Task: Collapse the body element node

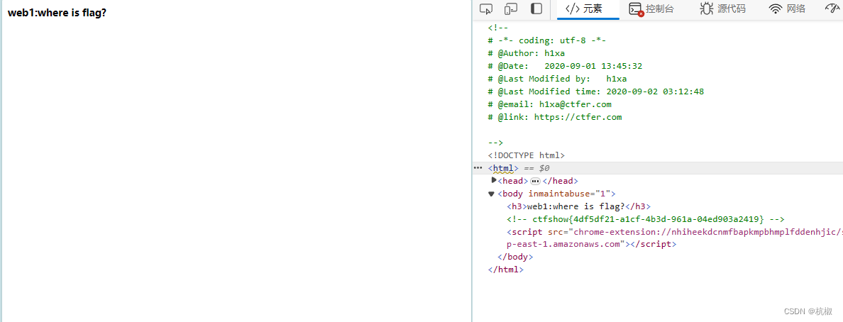Action: (x=491, y=194)
